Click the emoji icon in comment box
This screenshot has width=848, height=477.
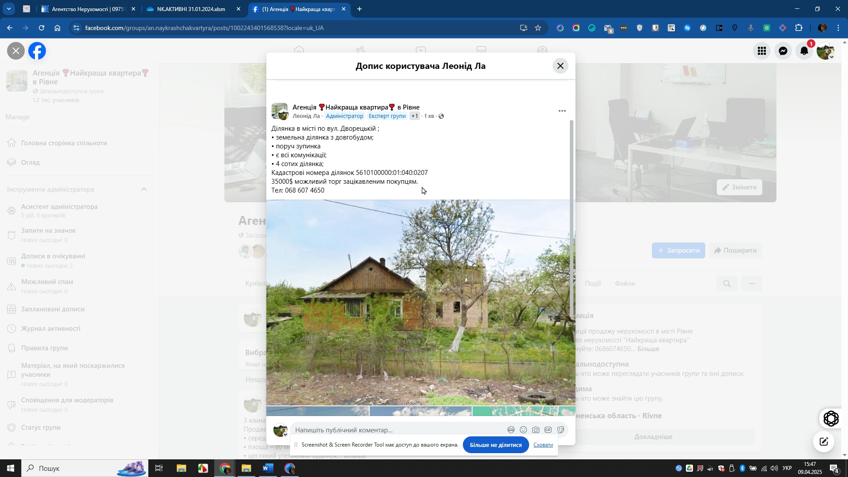coord(523,430)
